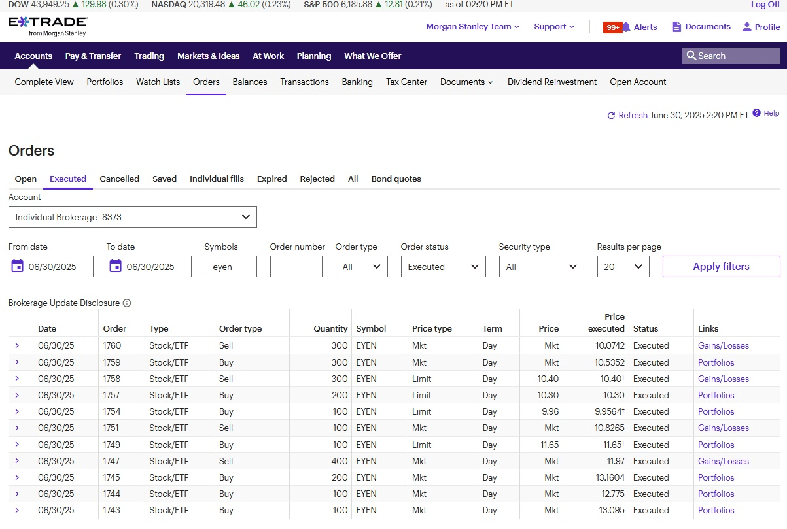Click the Brokerage Update Disclosure info icon
This screenshot has height=529, width=787.
pos(127,303)
